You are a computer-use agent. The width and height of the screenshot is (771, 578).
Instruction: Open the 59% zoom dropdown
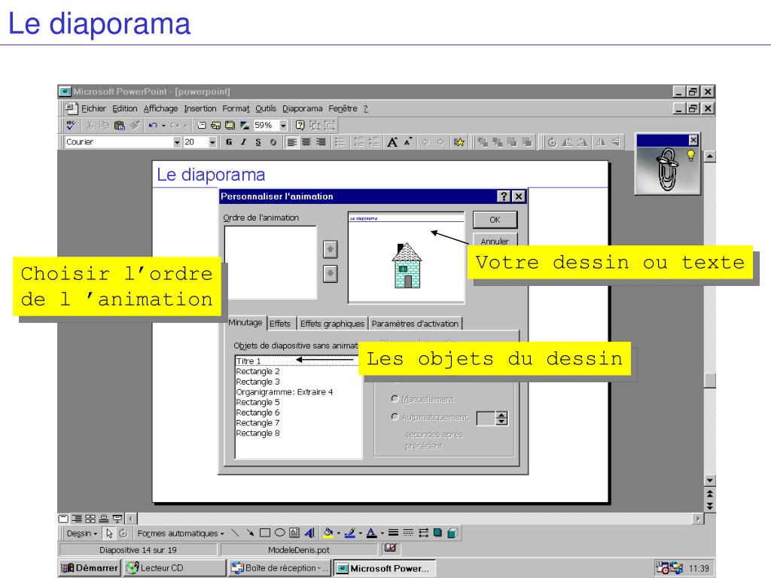point(283,126)
